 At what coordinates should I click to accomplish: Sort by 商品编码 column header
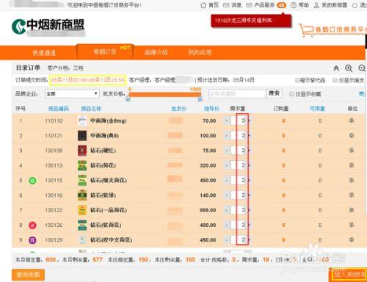coord(59,109)
